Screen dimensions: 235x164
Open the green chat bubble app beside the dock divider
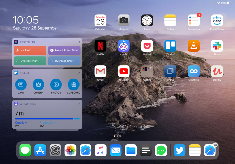(x=161, y=150)
